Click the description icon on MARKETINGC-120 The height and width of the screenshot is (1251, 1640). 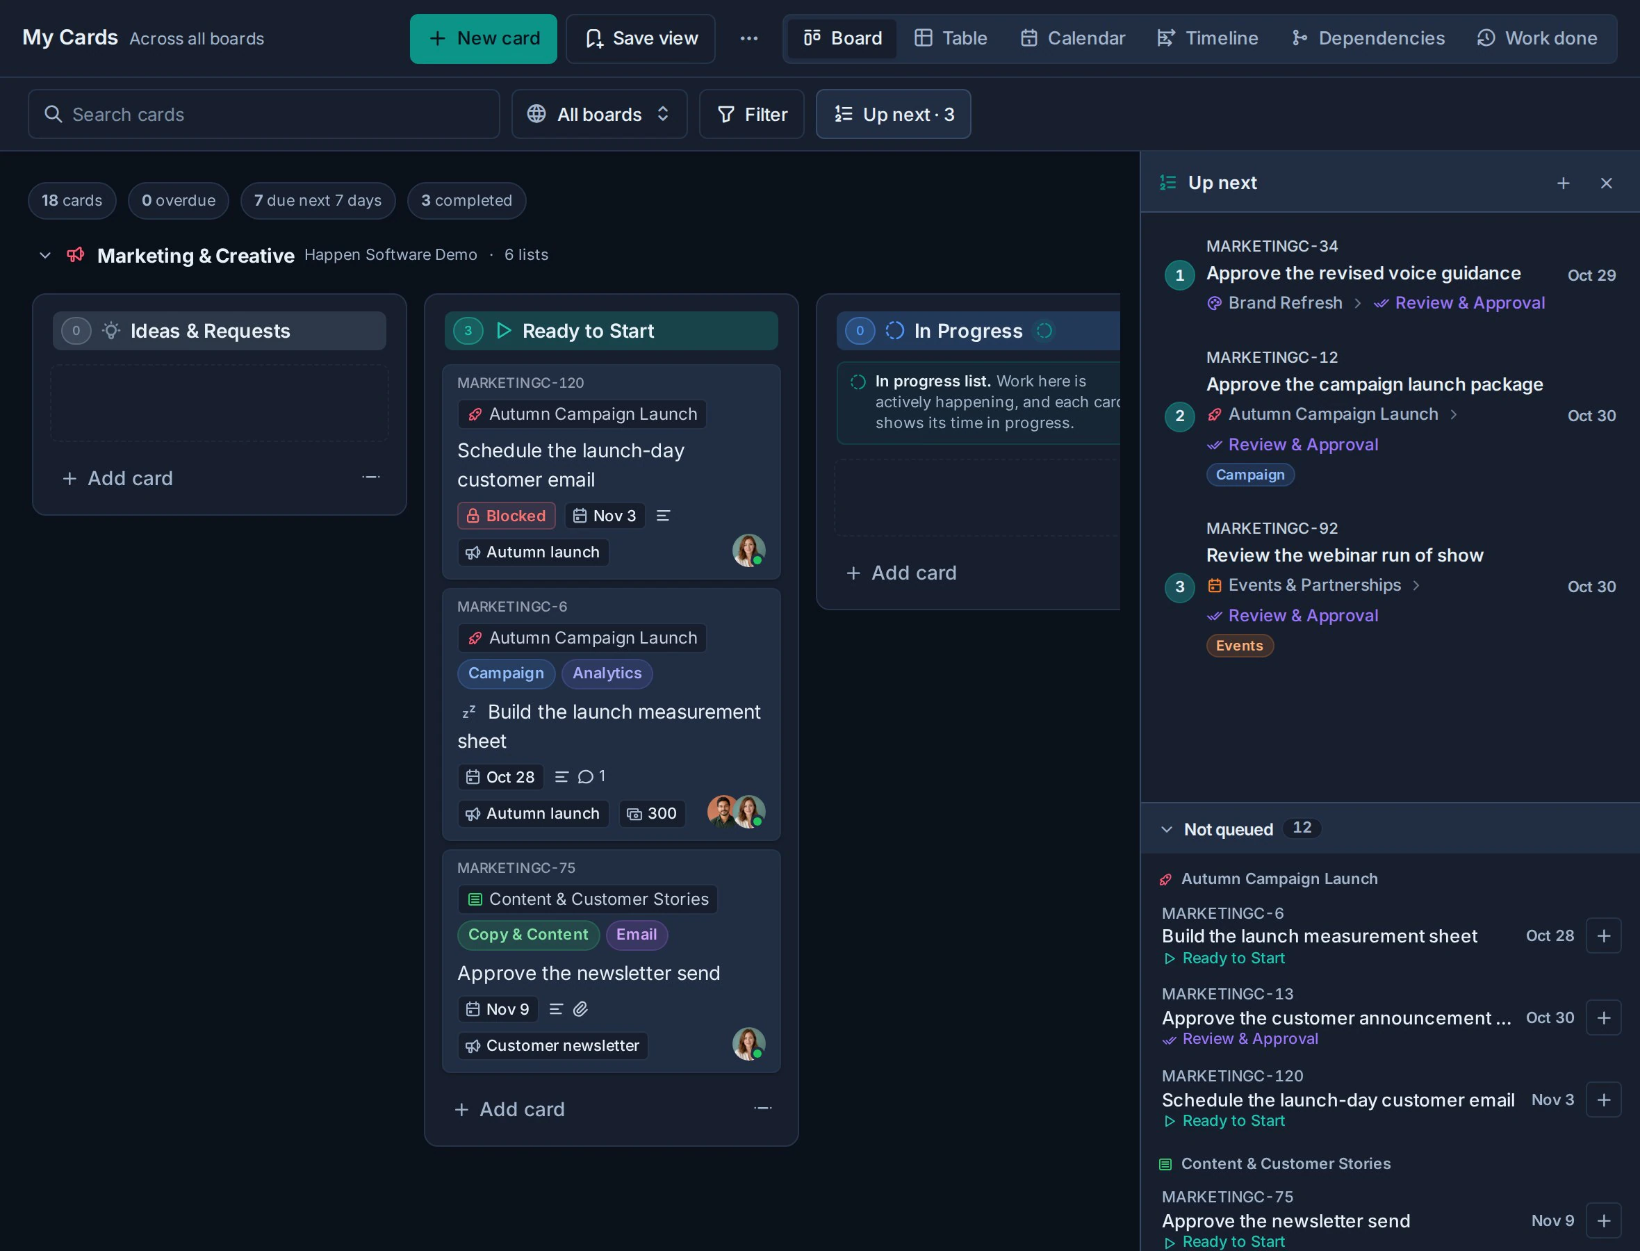click(x=662, y=516)
